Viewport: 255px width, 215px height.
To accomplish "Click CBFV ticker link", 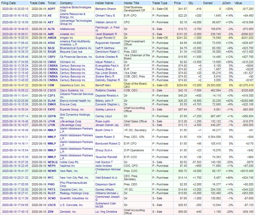I will [51, 57].
